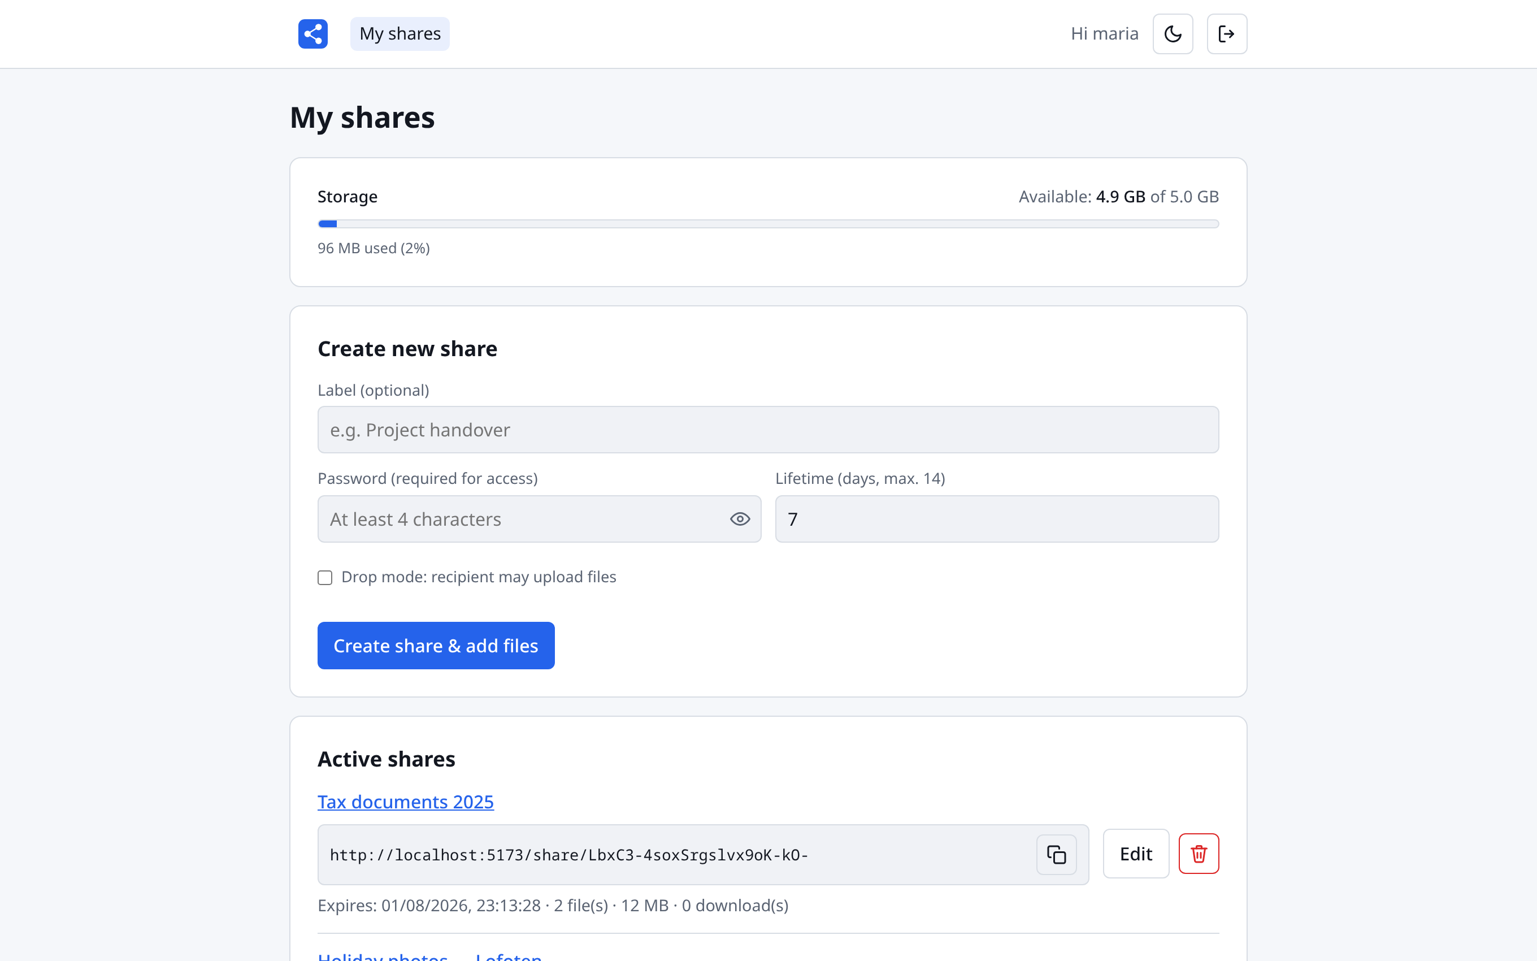The image size is (1537, 961).
Task: Click Create share & add files button
Action: 436,645
